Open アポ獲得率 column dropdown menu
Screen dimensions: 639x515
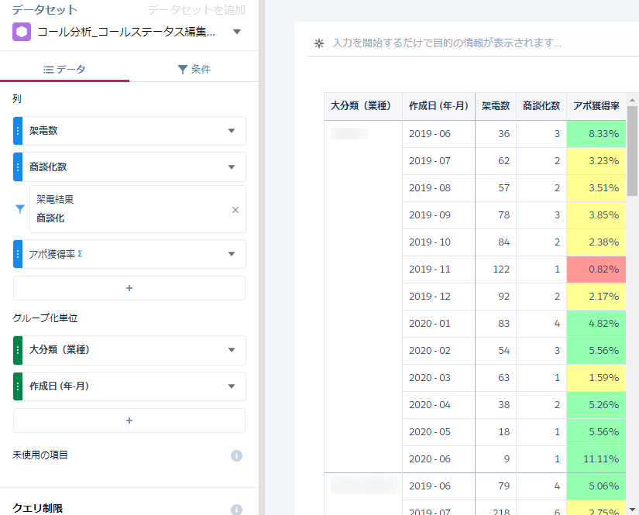coord(231,254)
